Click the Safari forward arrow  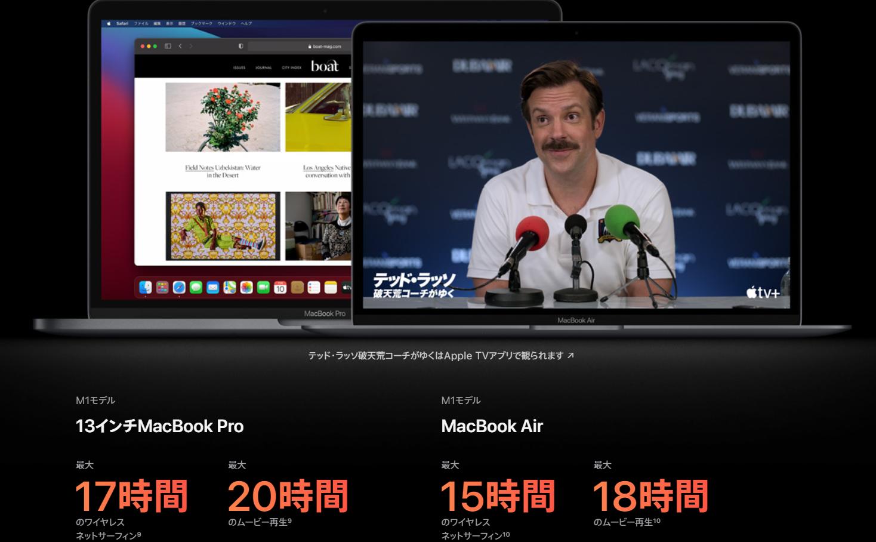pyautogui.click(x=191, y=46)
